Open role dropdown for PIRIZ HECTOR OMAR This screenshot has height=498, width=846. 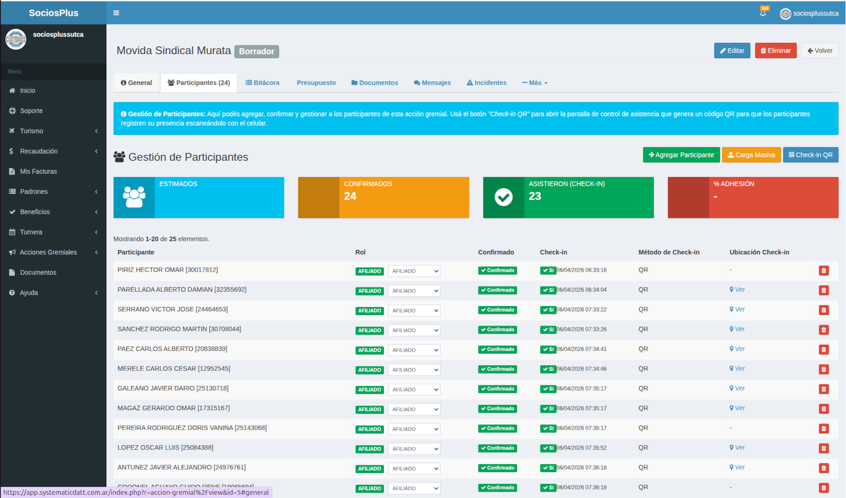414,271
